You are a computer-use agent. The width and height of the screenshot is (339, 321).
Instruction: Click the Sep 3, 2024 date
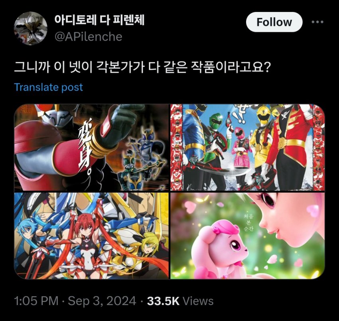point(102,301)
